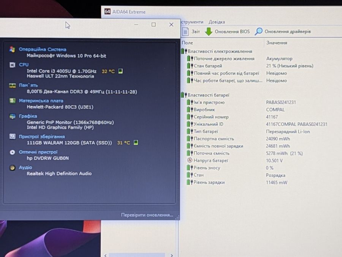Screen dimensions: 342x257
Task: Click the Серійний номер row icon
Action: click(190, 117)
